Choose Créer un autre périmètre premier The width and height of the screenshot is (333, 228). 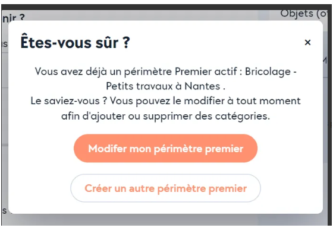166,188
